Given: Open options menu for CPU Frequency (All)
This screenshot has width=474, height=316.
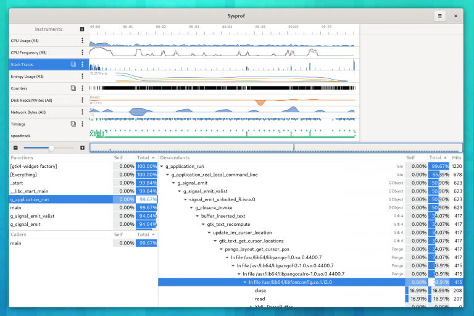Looking at the screenshot, I should [82, 52].
